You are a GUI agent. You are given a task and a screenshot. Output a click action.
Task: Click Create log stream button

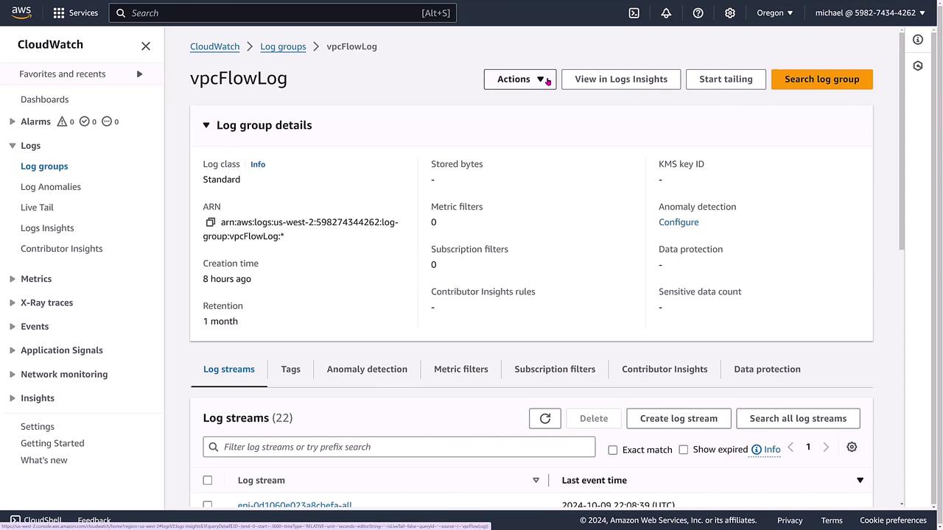679,418
